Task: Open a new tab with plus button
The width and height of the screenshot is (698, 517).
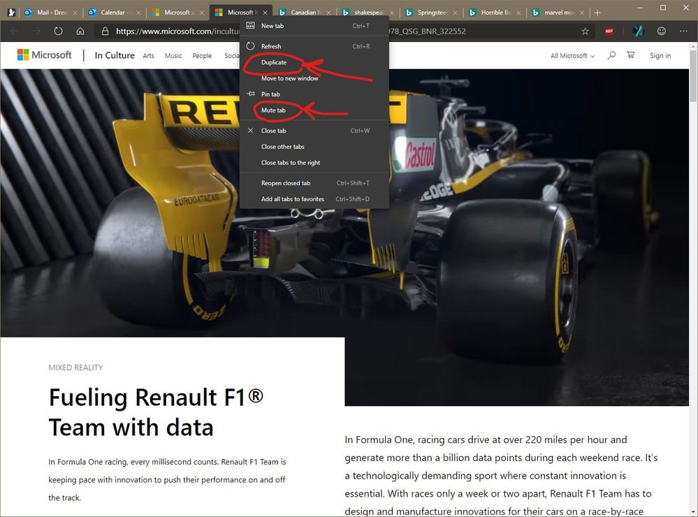Action: (x=597, y=13)
